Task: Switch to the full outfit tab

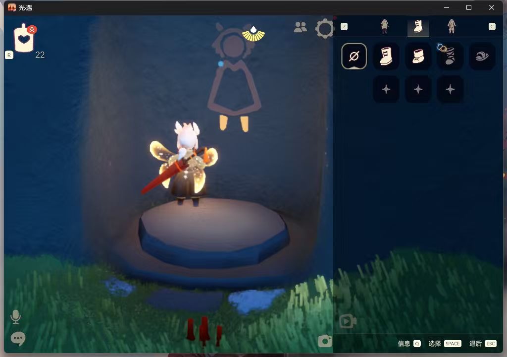Action: pos(452,26)
